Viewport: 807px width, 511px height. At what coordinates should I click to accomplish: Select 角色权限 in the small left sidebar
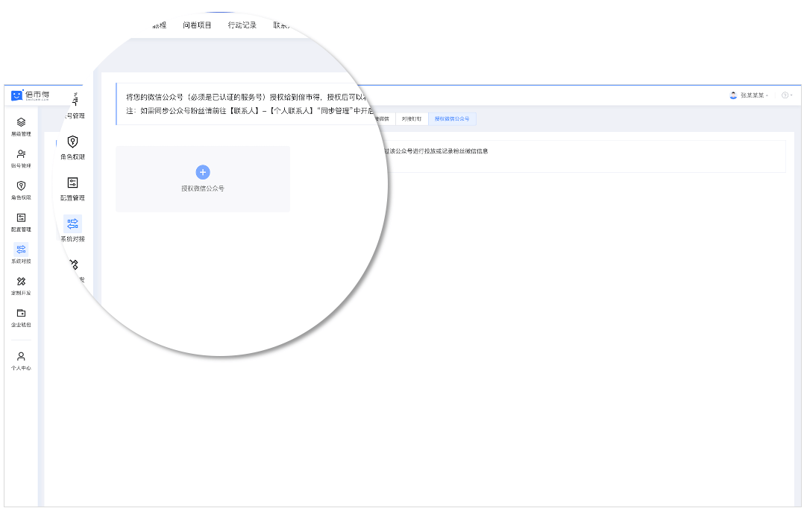click(21, 190)
